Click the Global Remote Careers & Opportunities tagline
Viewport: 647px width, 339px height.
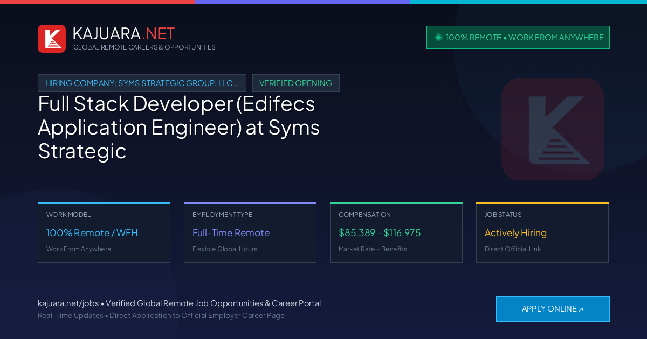click(144, 47)
